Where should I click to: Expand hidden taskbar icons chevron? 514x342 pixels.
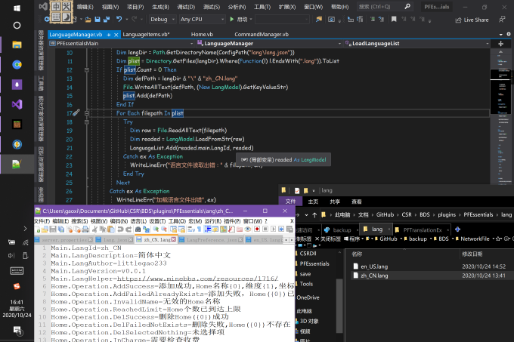coord(25,229)
